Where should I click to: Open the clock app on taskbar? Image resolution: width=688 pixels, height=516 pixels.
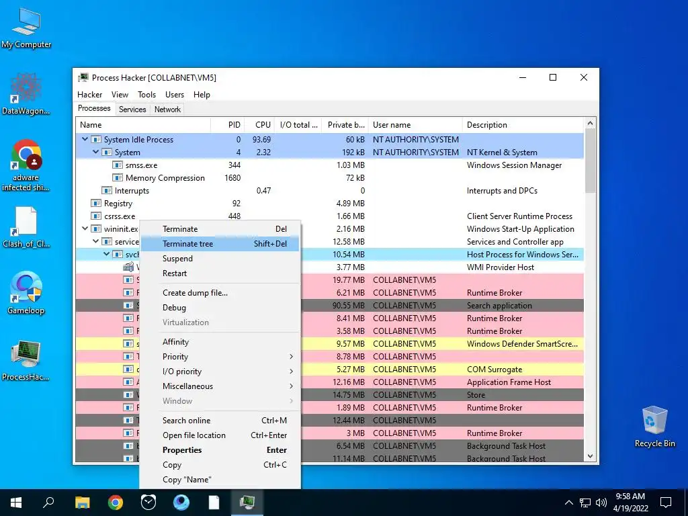[148, 503]
